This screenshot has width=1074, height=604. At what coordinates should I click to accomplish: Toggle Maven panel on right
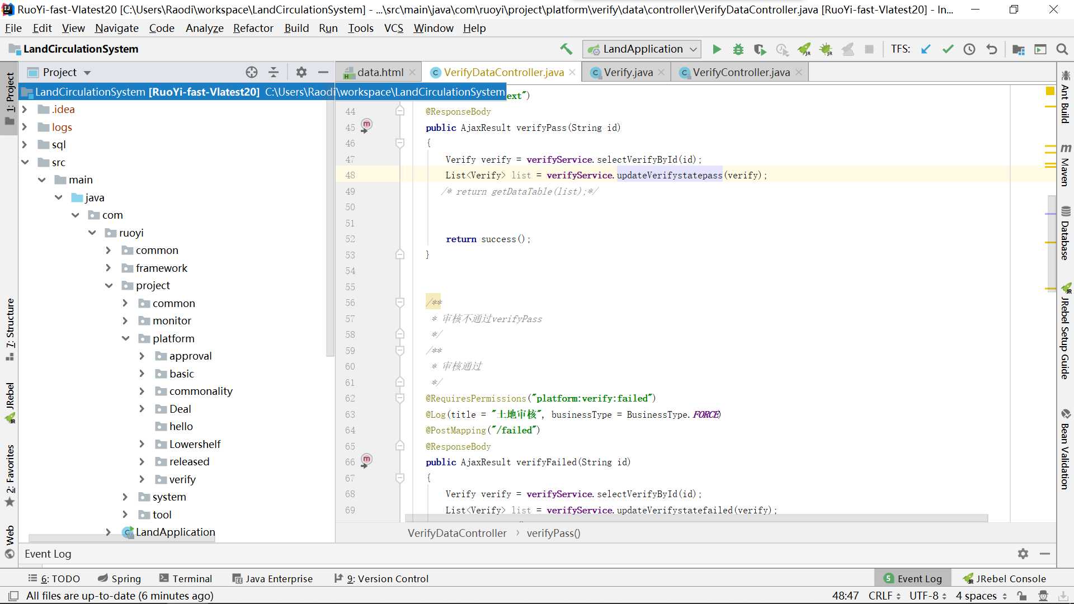[x=1065, y=166]
